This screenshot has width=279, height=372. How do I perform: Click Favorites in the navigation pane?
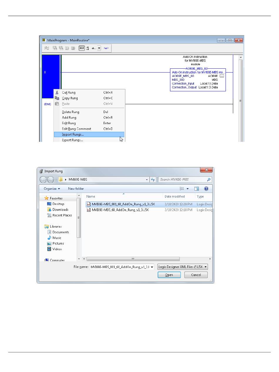(x=56, y=198)
